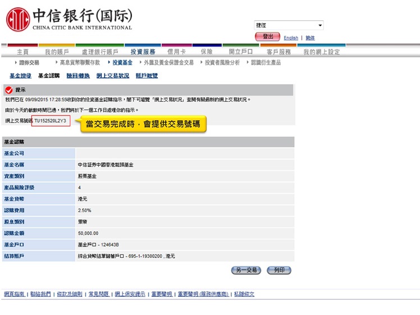Go to the 網上交易狀況 tab
This screenshot has width=420, height=315.
pyautogui.click(x=113, y=76)
